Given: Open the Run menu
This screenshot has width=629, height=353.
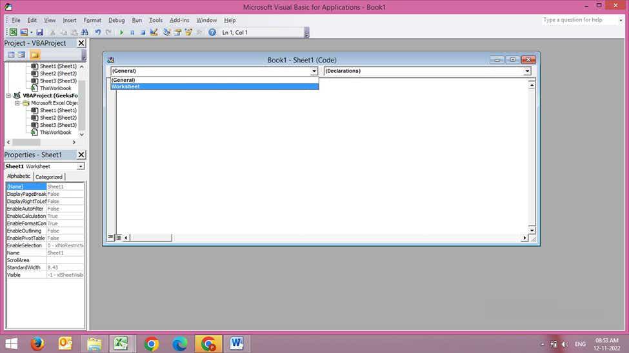Looking at the screenshot, I should [137, 20].
